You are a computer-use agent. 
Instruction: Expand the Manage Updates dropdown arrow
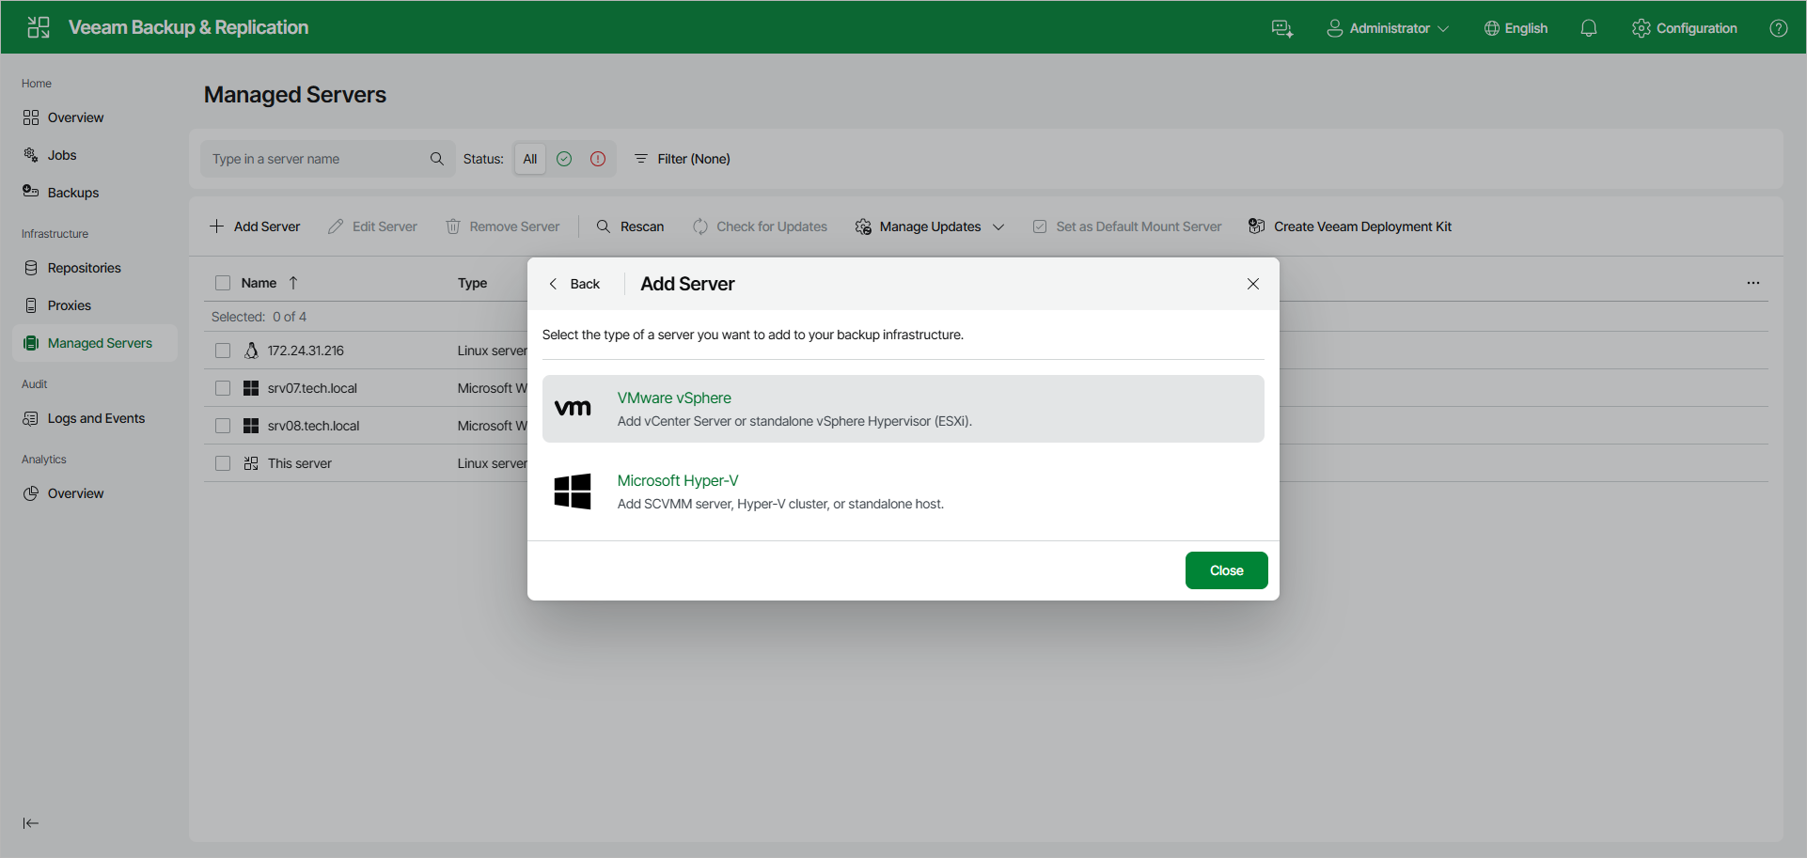click(x=998, y=226)
